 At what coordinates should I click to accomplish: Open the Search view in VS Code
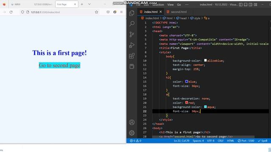click(x=132, y=24)
